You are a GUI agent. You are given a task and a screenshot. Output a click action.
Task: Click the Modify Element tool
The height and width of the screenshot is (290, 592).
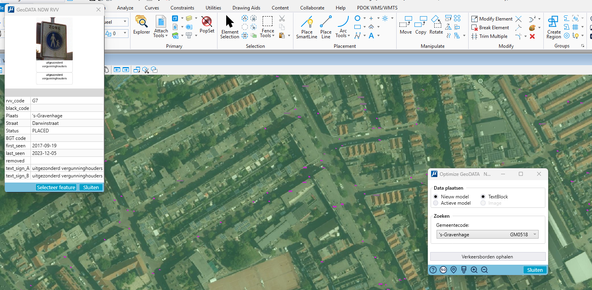point(492,19)
